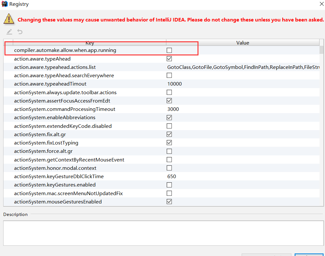Image resolution: width=325 pixels, height=256 pixels.
Task: Enable action.aware.typeAhead.searchEverywhere
Action: click(x=169, y=75)
